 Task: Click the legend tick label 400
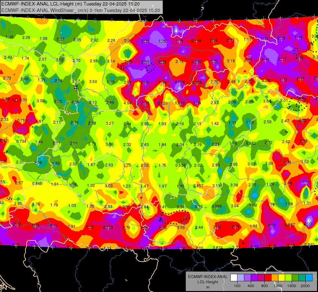[x=251, y=286]
